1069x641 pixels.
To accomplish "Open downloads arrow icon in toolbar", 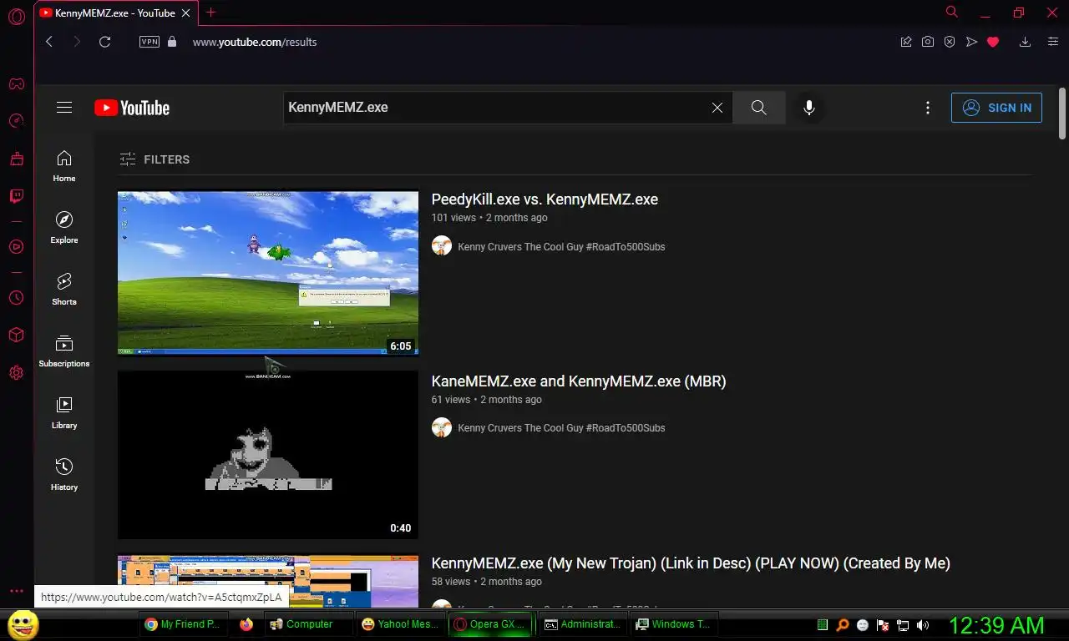I will pyautogui.click(x=1025, y=42).
